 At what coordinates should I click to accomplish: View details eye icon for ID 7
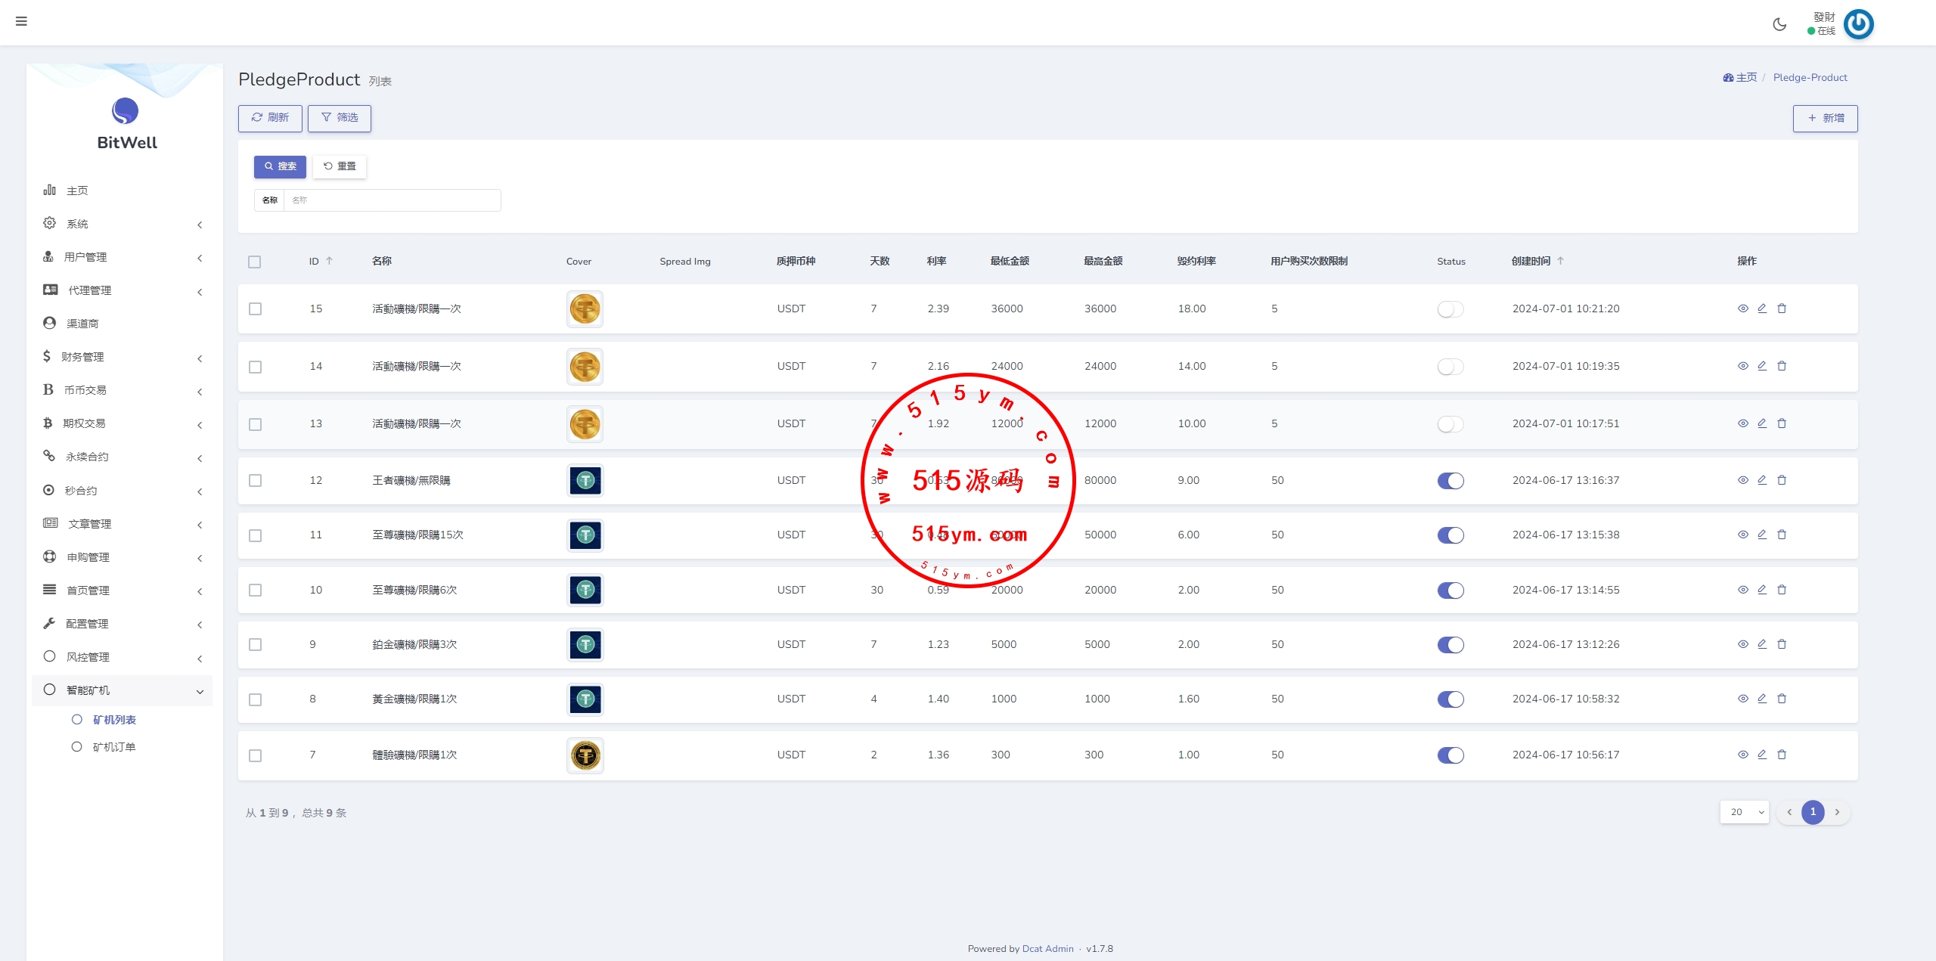pyautogui.click(x=1742, y=755)
